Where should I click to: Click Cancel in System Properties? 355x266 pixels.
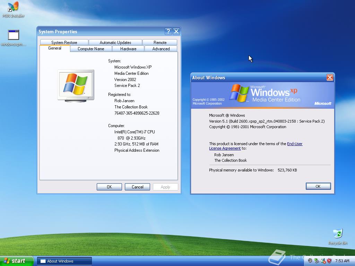(137, 187)
